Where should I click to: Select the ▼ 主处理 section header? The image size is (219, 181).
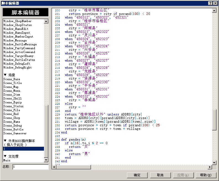tap(24, 156)
